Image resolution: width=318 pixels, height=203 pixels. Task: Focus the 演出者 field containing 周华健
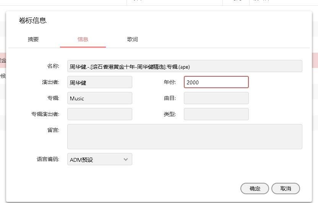(x=100, y=82)
